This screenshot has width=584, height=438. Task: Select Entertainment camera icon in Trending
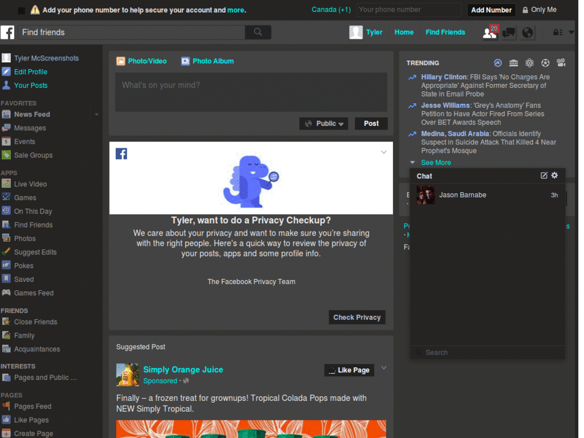pos(561,63)
